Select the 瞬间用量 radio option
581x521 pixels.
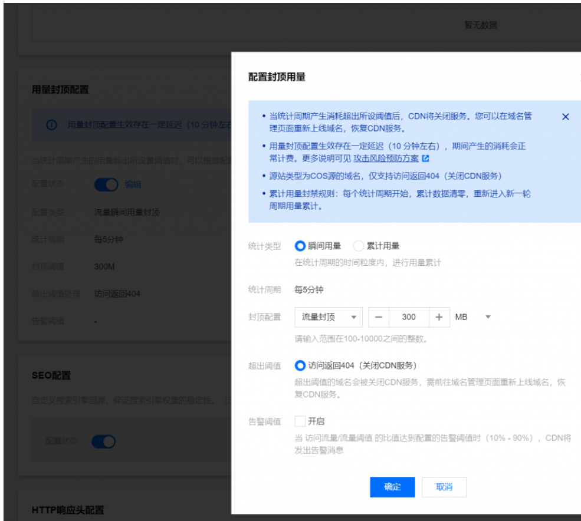pos(300,246)
